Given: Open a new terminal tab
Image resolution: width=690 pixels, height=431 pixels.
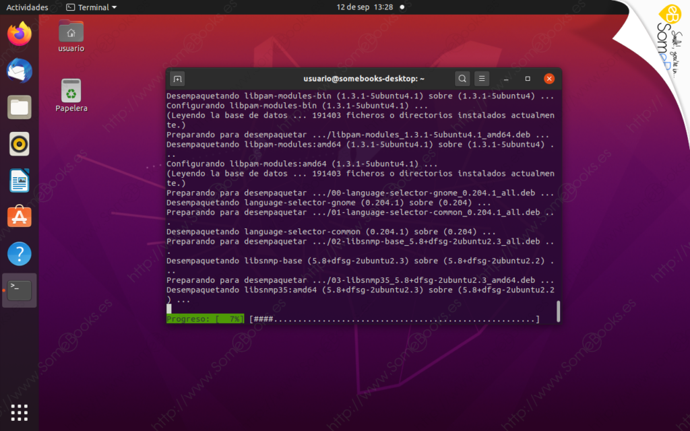Looking at the screenshot, I should point(177,79).
